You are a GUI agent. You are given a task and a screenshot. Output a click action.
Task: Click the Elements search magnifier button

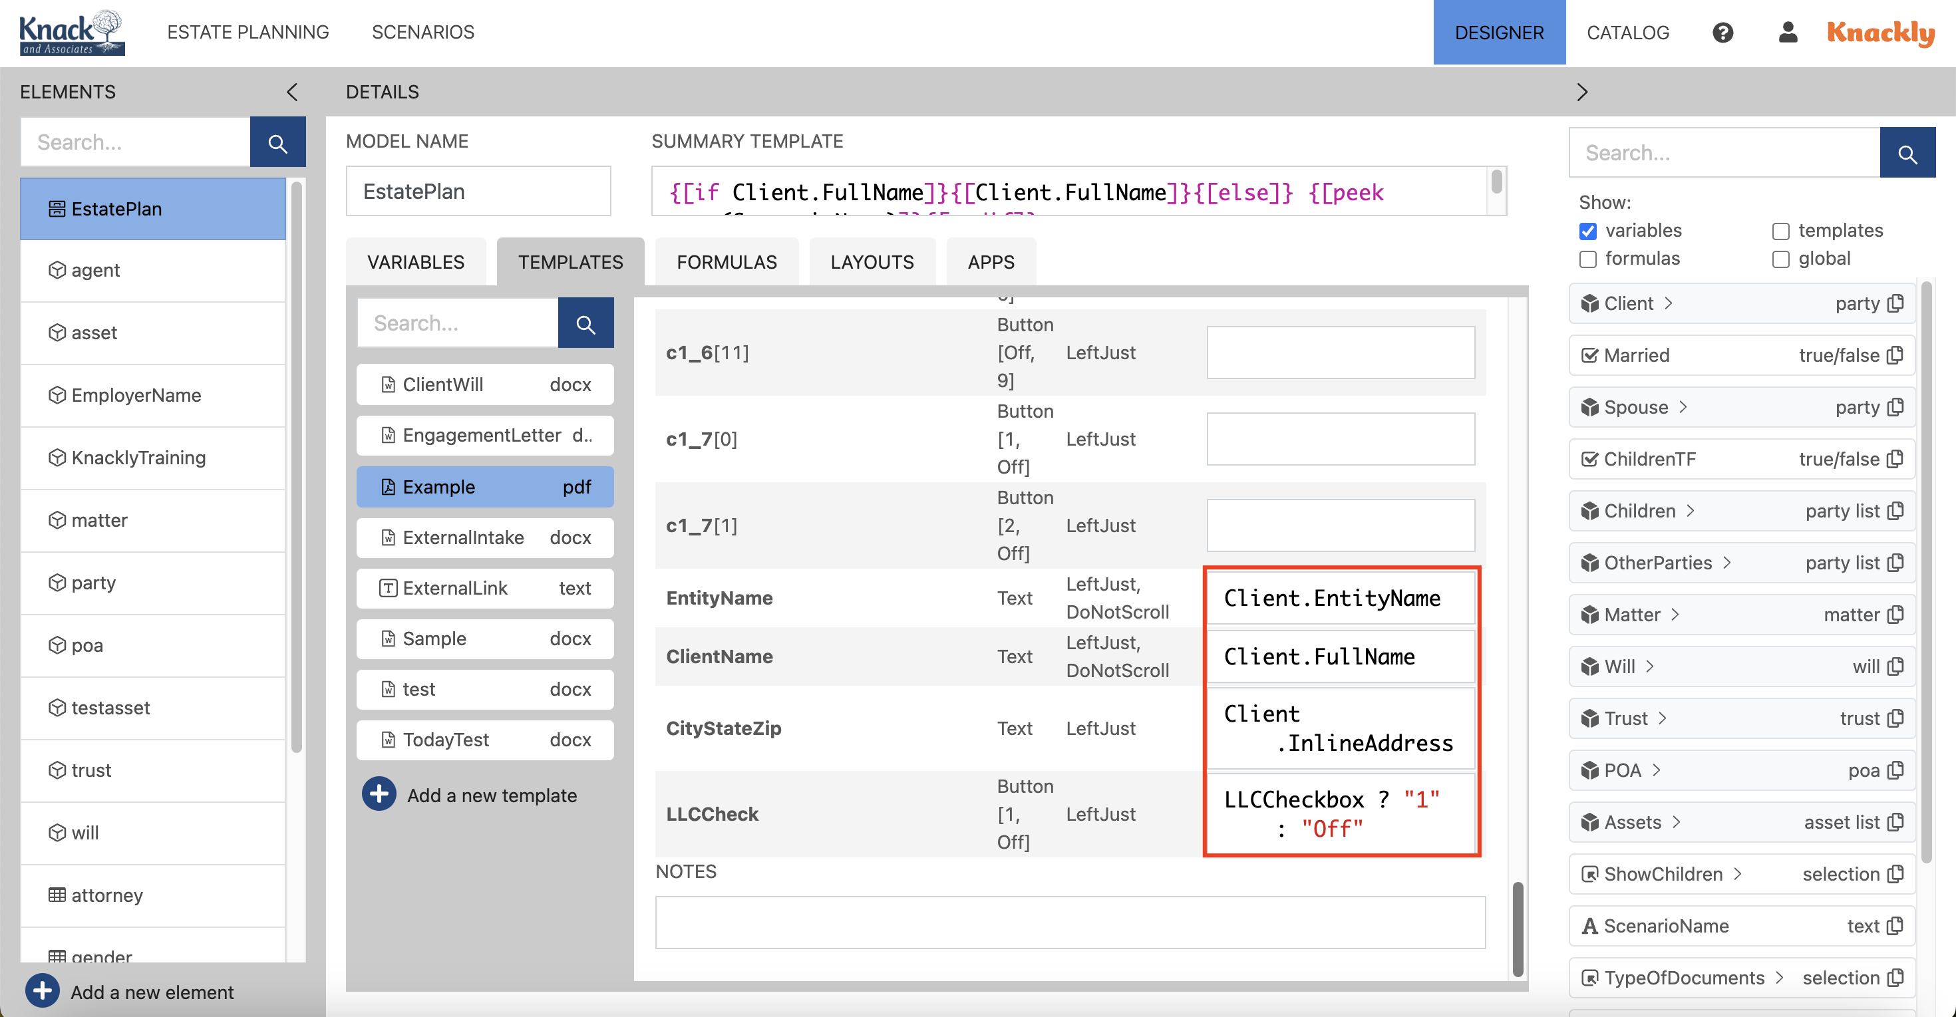point(277,142)
